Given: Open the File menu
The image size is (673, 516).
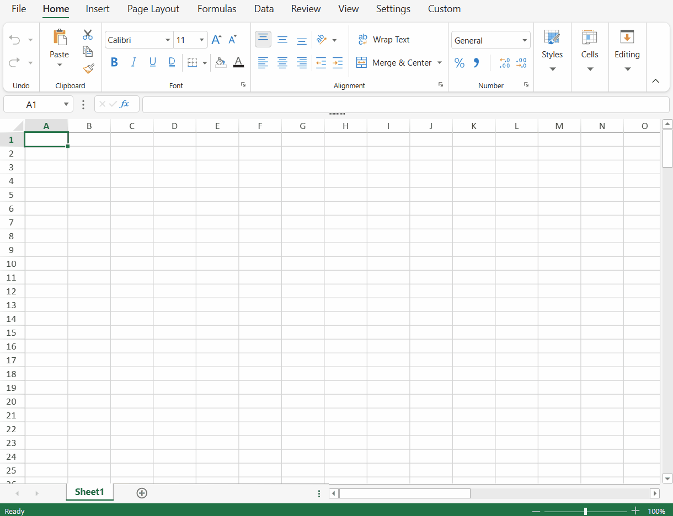Looking at the screenshot, I should click(19, 9).
